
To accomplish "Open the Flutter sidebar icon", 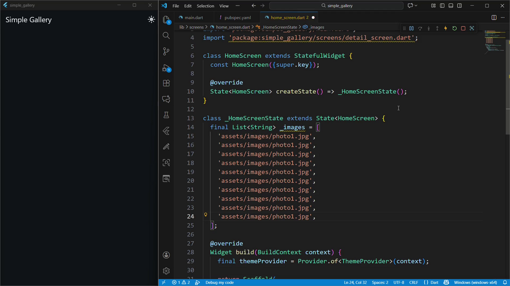I will (x=166, y=131).
